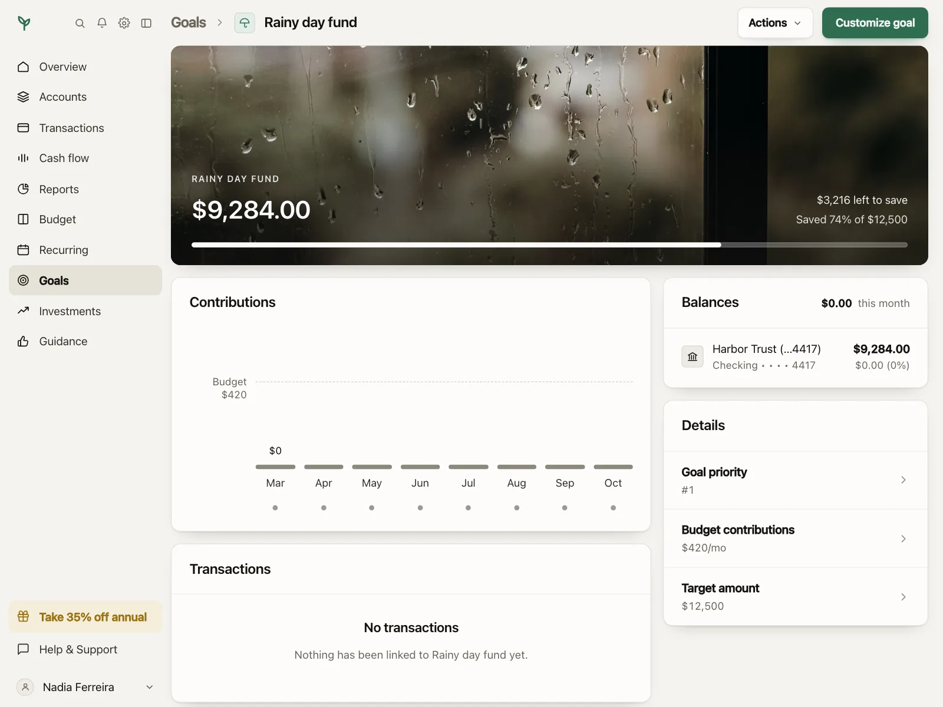
Task: Open the Accounts page
Action: click(85, 97)
